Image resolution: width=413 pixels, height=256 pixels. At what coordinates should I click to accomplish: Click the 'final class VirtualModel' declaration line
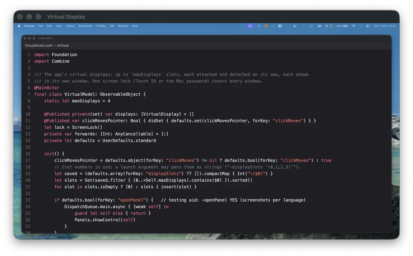(90, 94)
